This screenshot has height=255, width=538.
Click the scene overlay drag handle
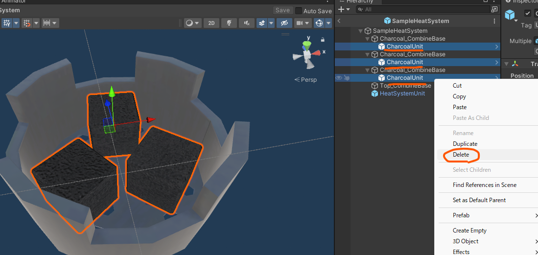(285, 34)
